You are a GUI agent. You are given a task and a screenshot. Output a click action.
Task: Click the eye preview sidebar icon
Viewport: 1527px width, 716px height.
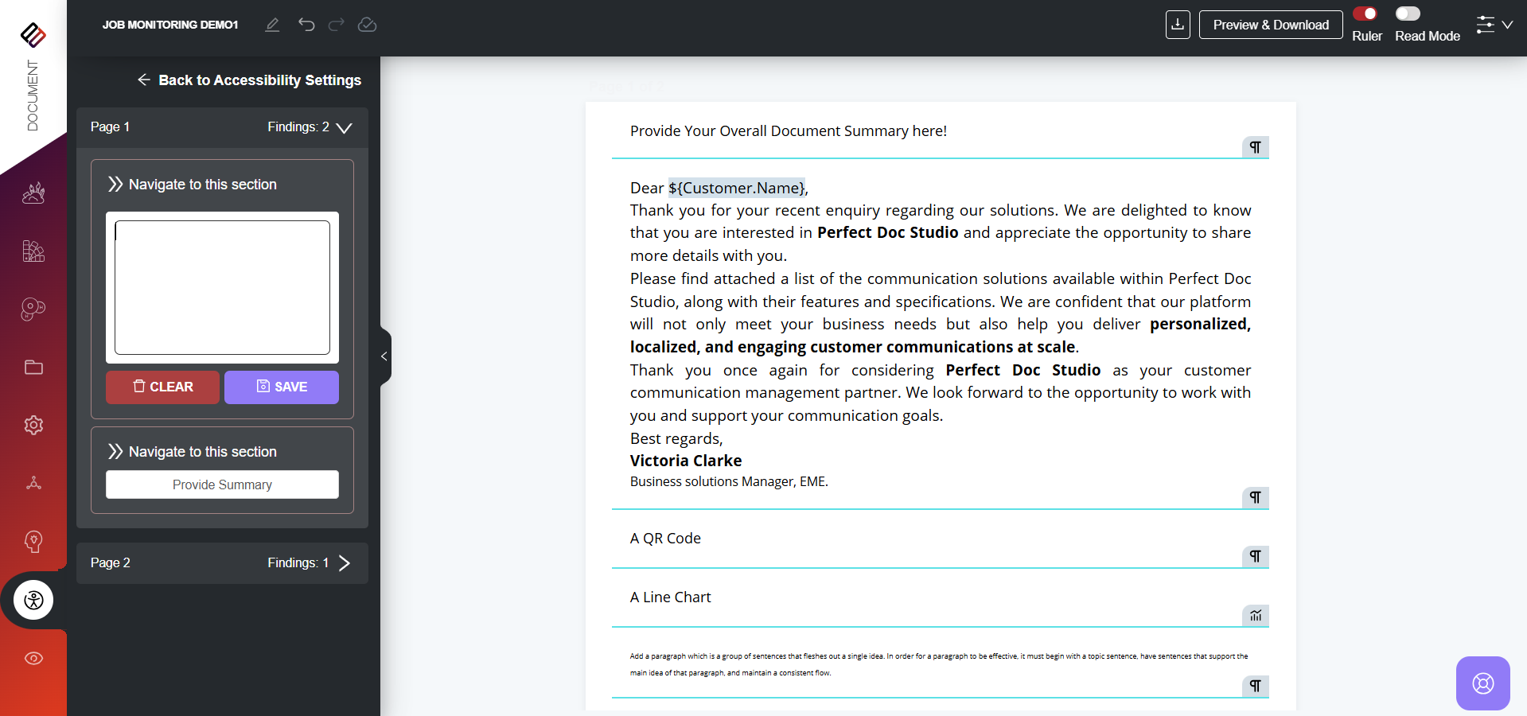tap(33, 658)
